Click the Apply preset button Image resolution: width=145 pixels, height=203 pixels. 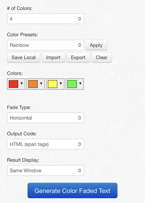[96, 45]
